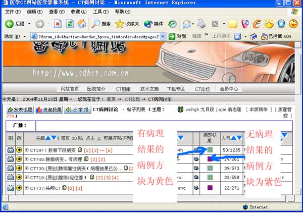
Task: Open thread CT737:头颅CT
Action: point(45,188)
